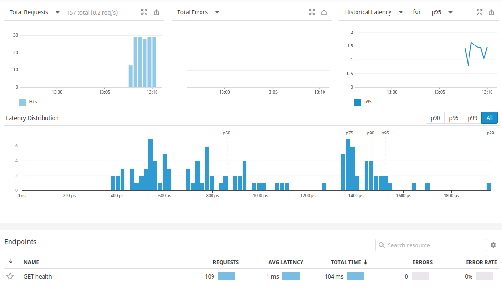Click the sort arrow left of NAME
The image size is (502, 290).
11,261
